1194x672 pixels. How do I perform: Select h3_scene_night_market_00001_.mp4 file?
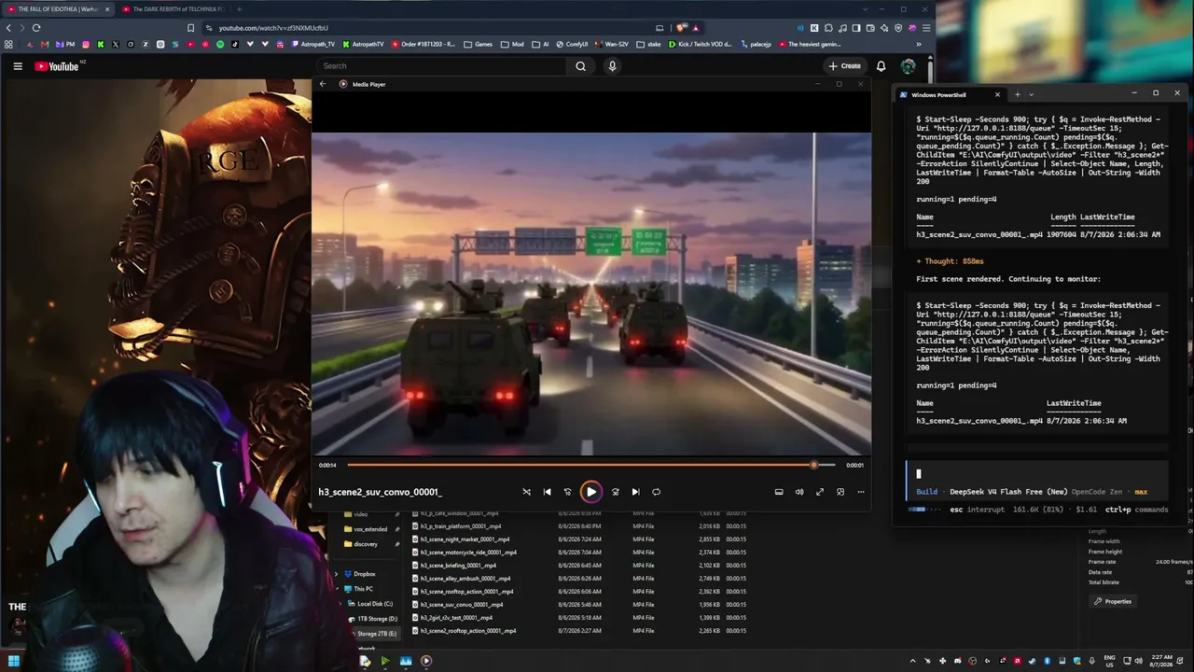(x=465, y=539)
